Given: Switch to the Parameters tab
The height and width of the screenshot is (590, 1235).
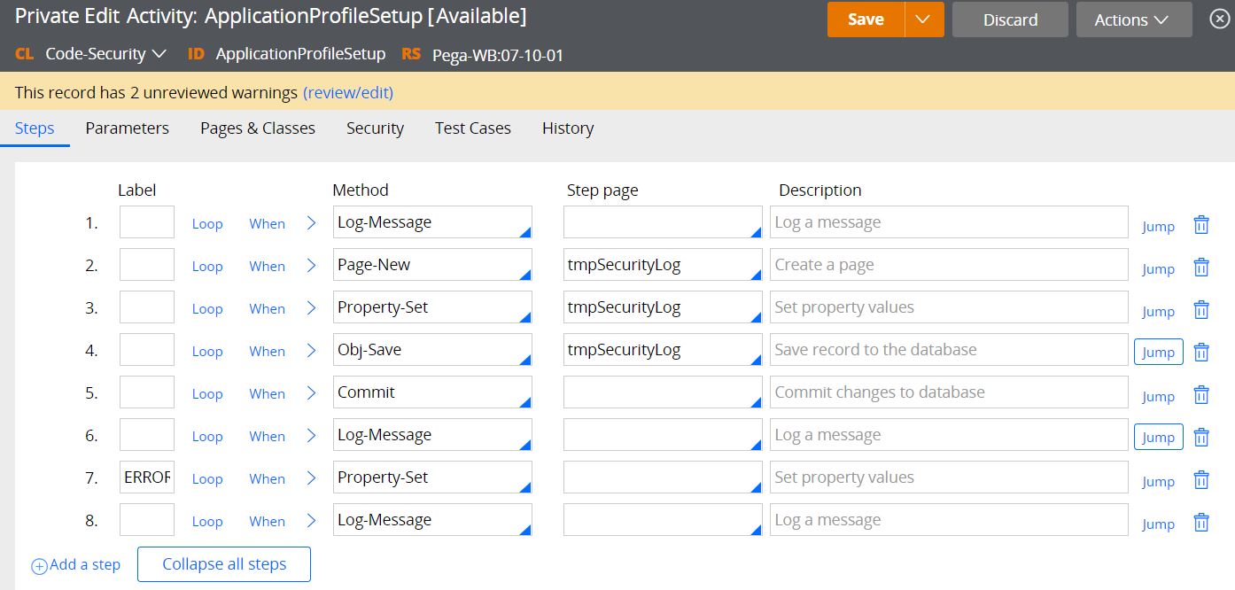Looking at the screenshot, I should pyautogui.click(x=128, y=128).
